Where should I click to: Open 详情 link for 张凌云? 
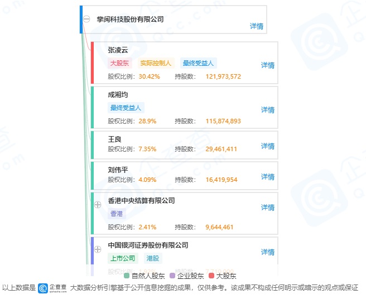click(x=268, y=65)
